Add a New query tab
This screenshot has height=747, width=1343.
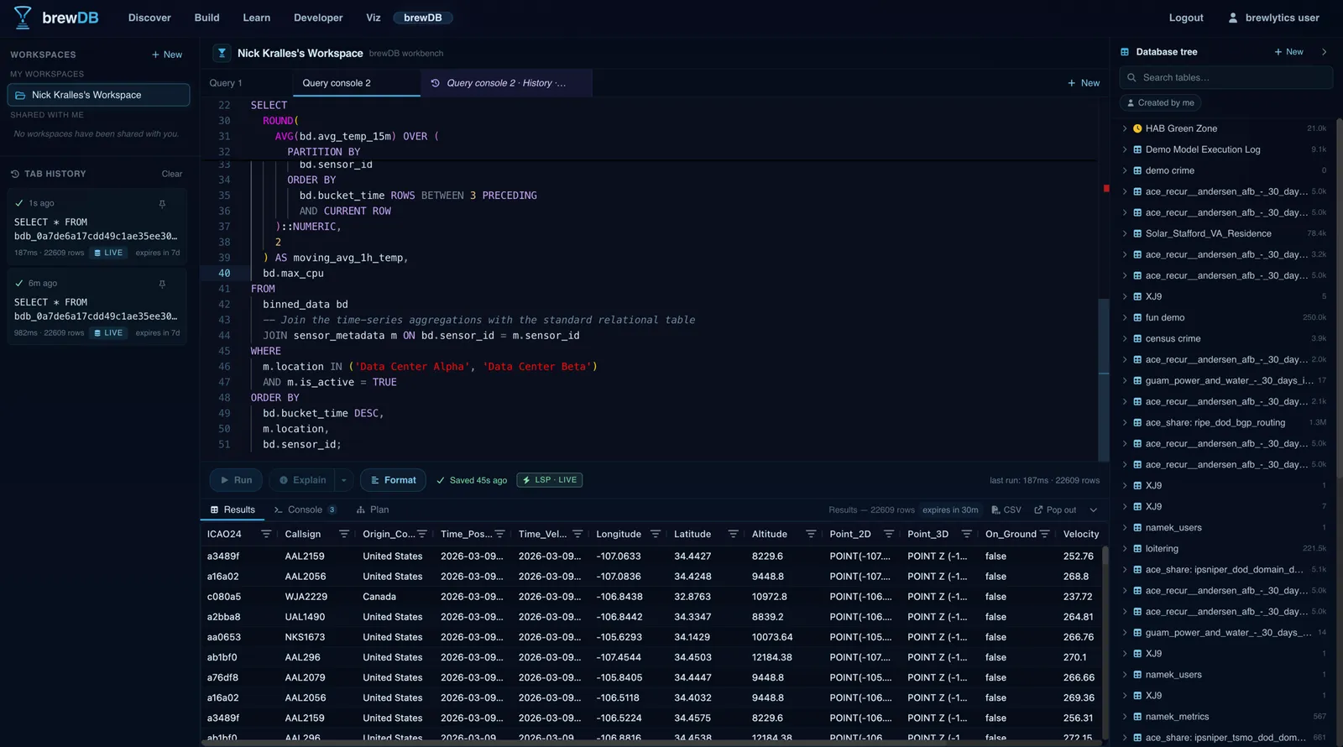click(1084, 83)
